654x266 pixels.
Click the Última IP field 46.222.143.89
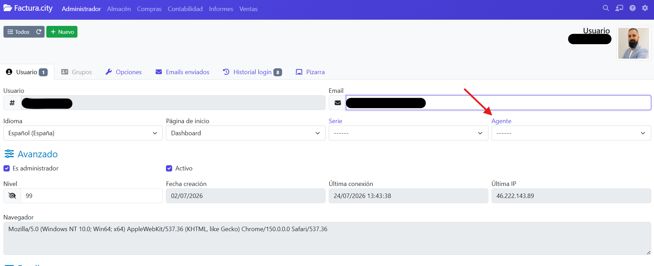pos(571,196)
